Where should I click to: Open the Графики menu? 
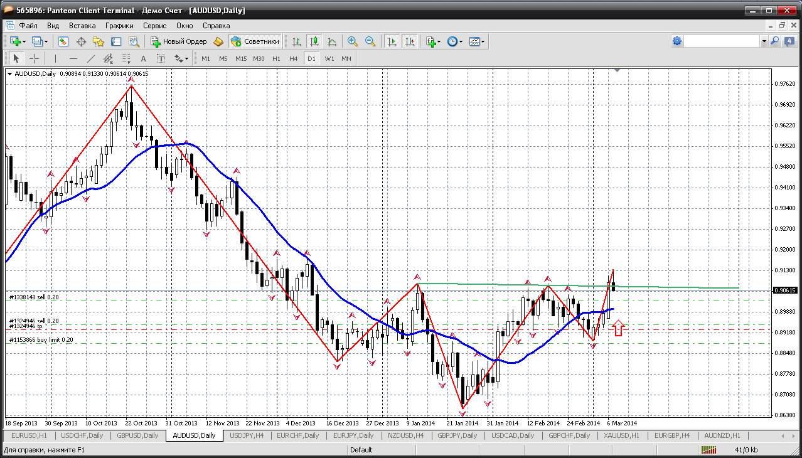pos(119,26)
